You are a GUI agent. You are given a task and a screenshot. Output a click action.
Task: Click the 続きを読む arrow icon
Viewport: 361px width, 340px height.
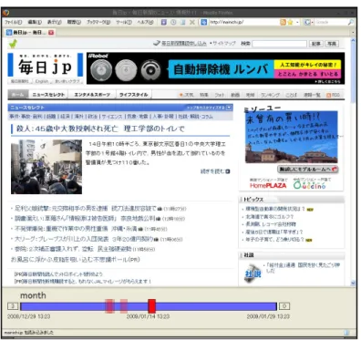coord(228,171)
